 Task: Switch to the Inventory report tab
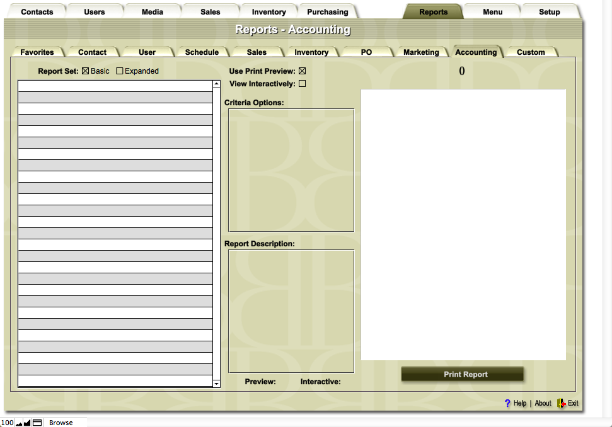coord(311,52)
